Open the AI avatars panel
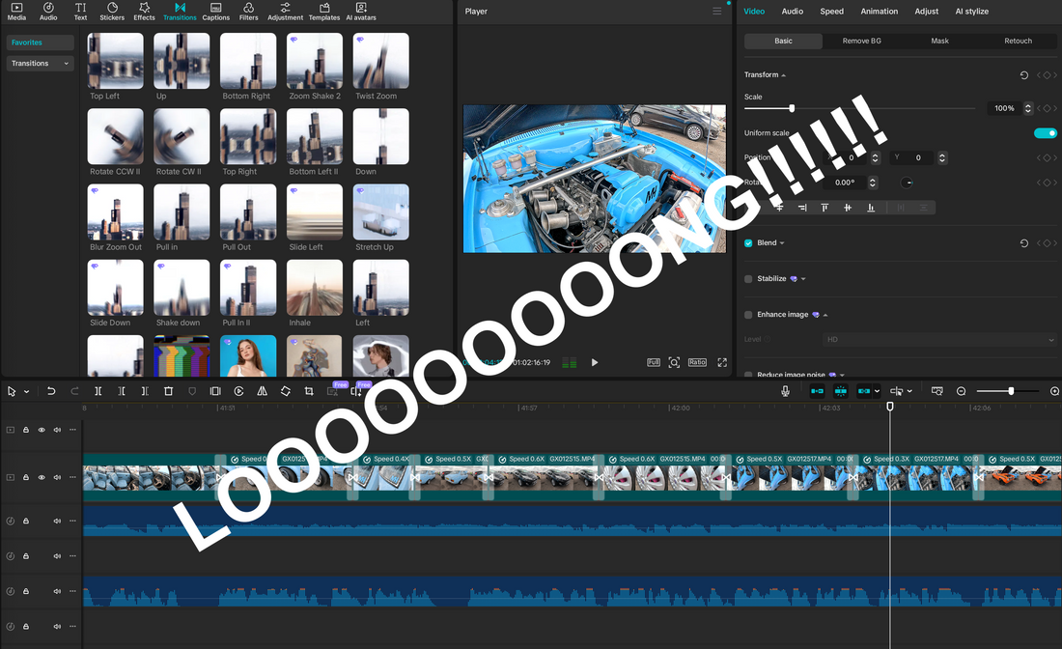This screenshot has width=1062, height=649. pos(360,11)
